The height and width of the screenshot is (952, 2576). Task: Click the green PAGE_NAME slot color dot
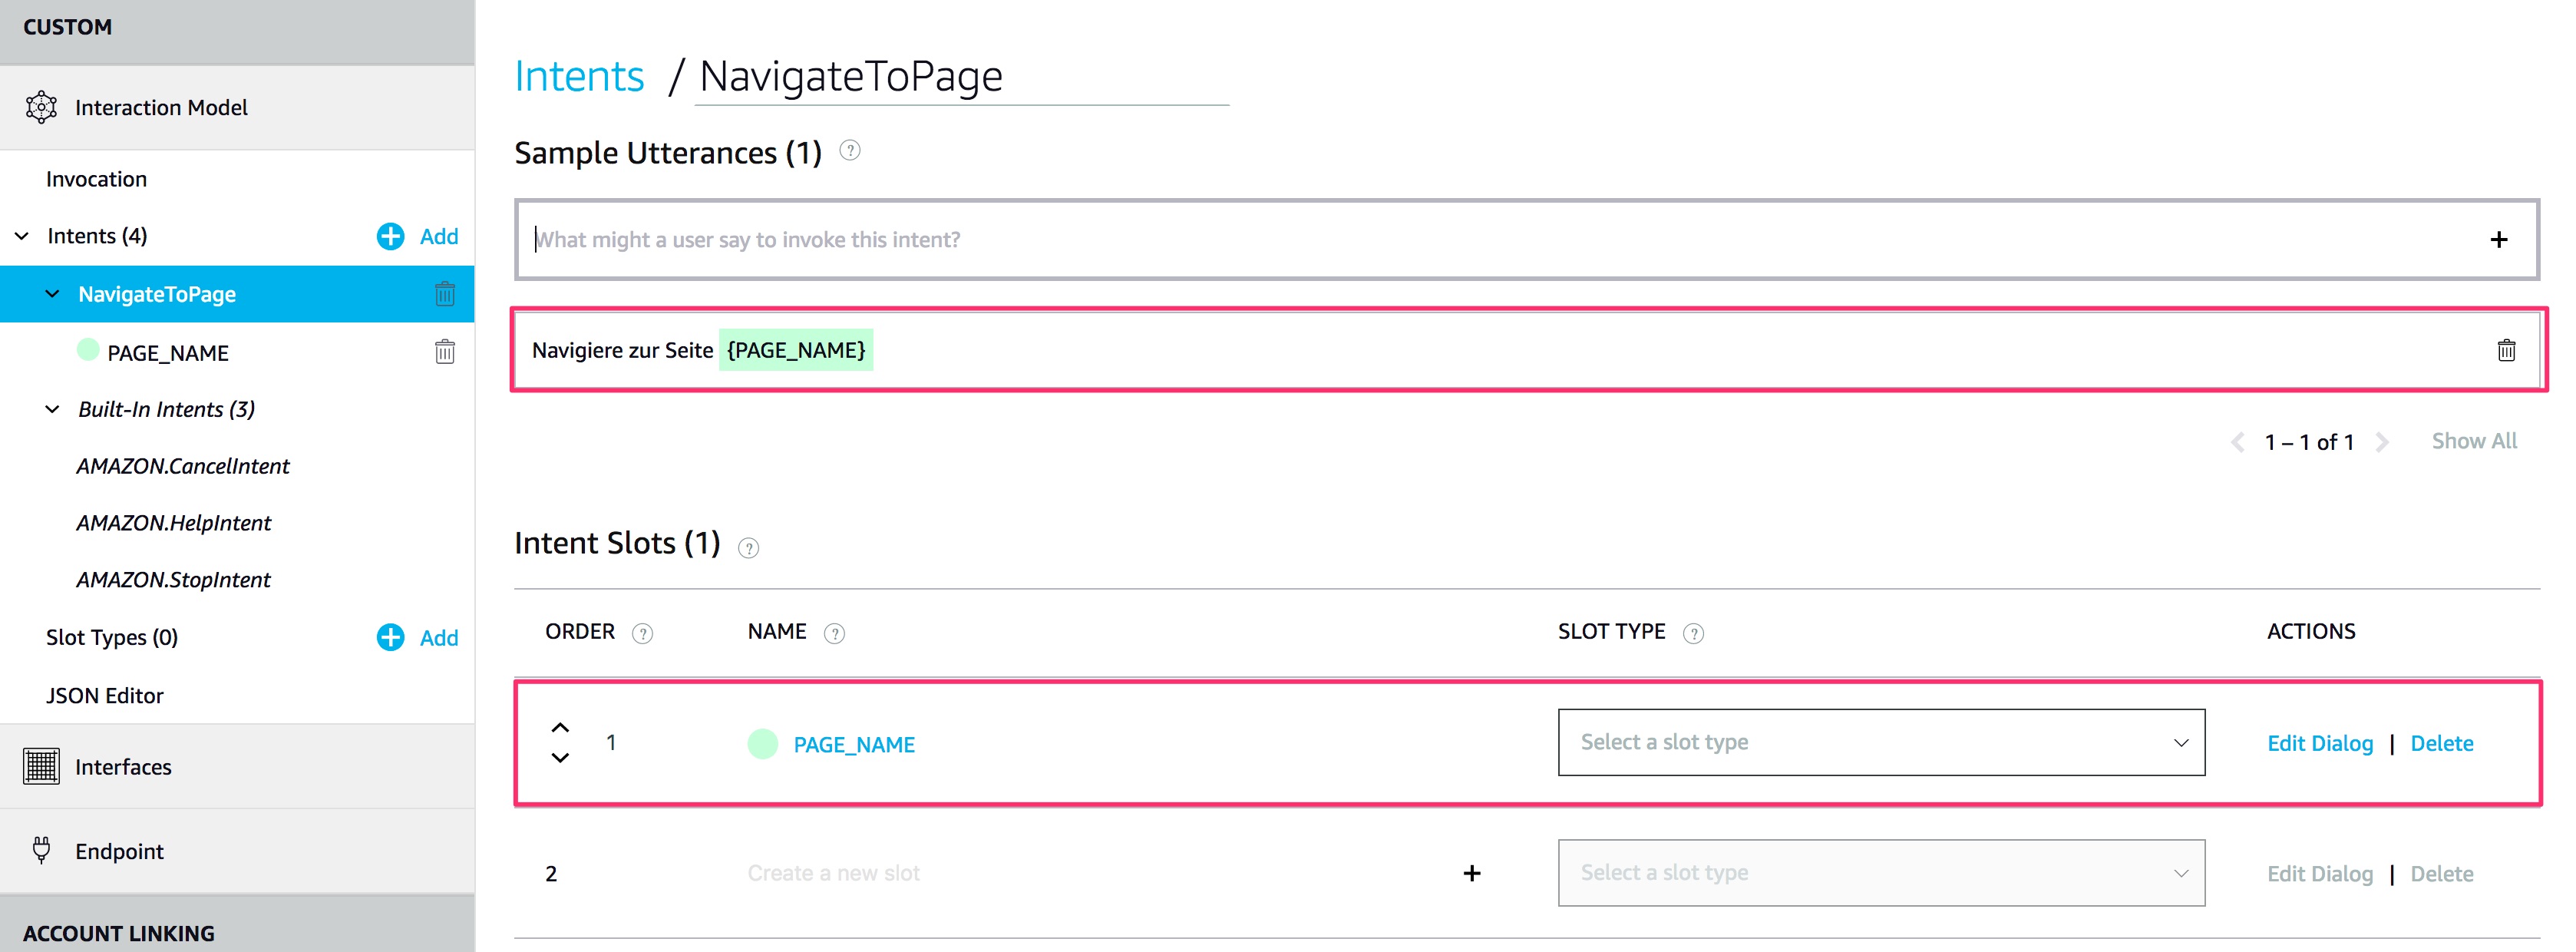(x=762, y=743)
